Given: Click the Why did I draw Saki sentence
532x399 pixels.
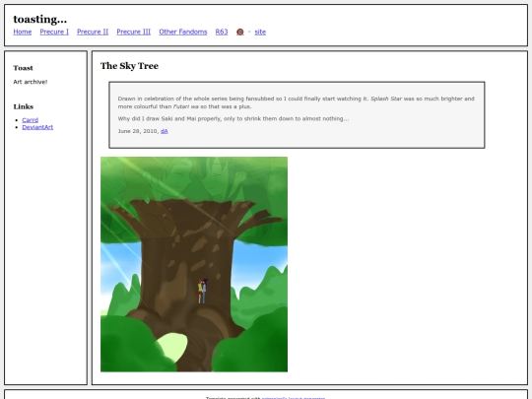Looking at the screenshot, I should (x=233, y=119).
